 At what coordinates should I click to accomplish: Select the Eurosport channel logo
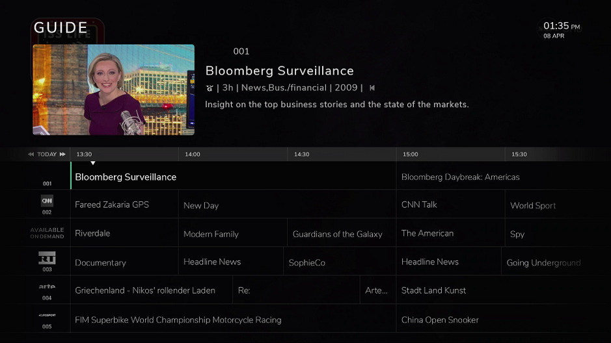(x=47, y=316)
